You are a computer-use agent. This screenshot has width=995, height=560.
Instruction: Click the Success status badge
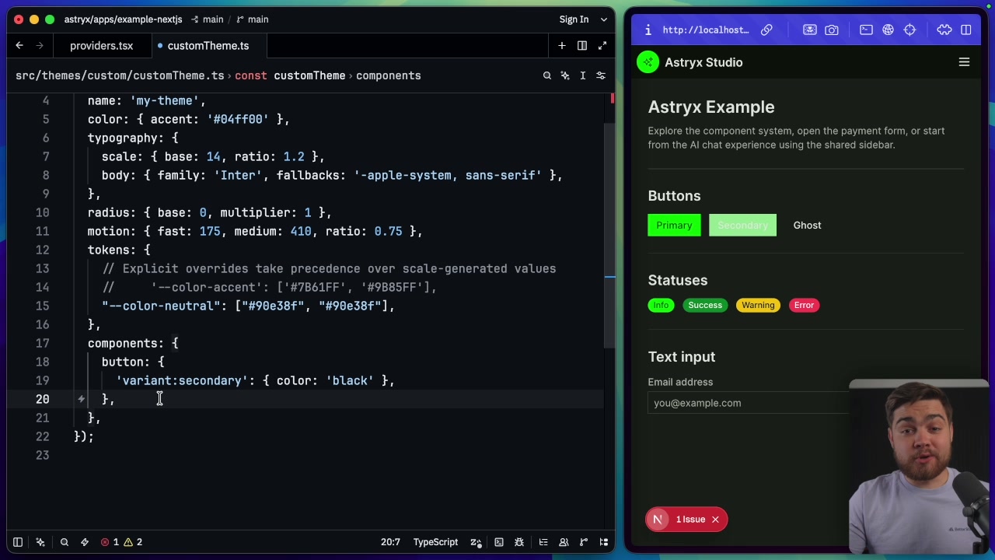(705, 305)
